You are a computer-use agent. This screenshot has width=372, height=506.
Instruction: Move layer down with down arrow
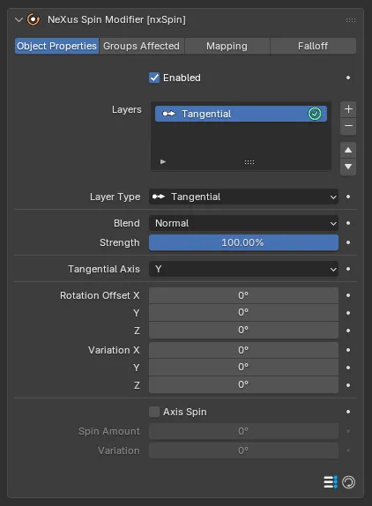pos(348,167)
